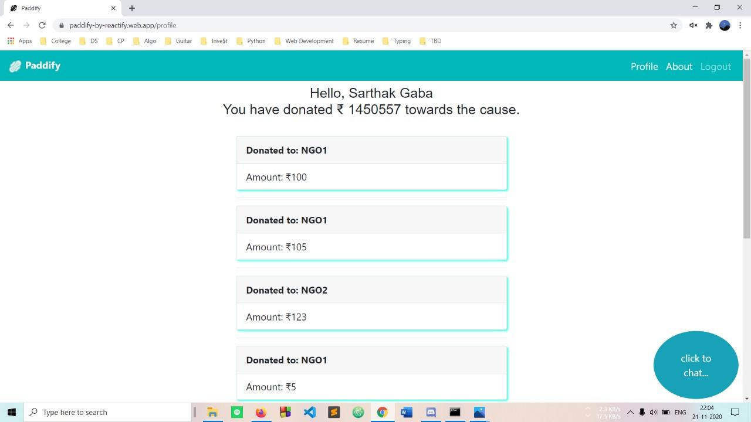Open the volume control in the tray
The width and height of the screenshot is (751, 422).
point(653,412)
